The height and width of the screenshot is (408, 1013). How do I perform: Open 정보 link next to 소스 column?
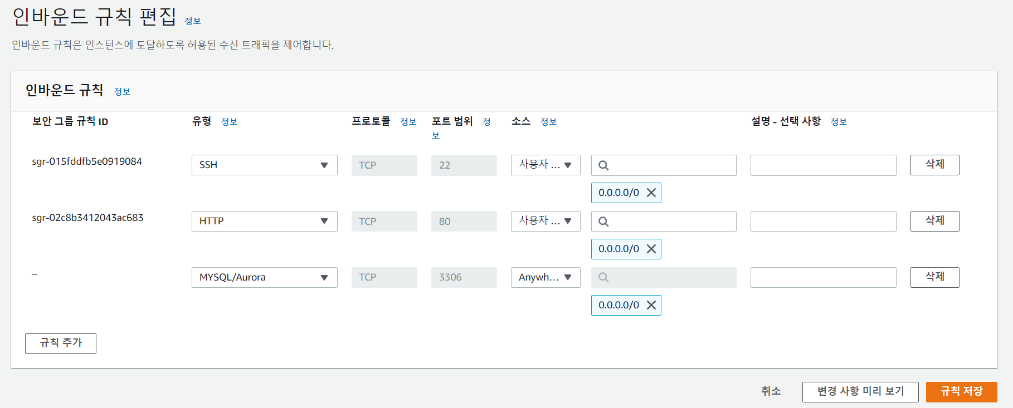click(x=548, y=122)
